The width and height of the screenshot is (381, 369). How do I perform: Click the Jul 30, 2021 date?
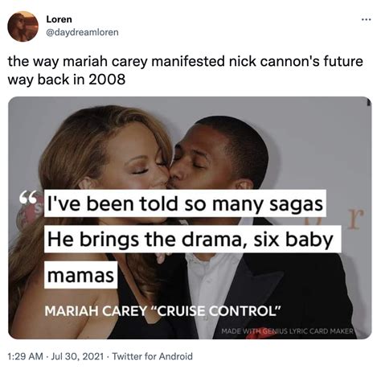click(x=77, y=356)
